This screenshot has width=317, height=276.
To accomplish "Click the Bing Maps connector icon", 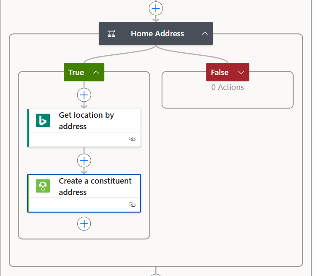I will [x=43, y=121].
